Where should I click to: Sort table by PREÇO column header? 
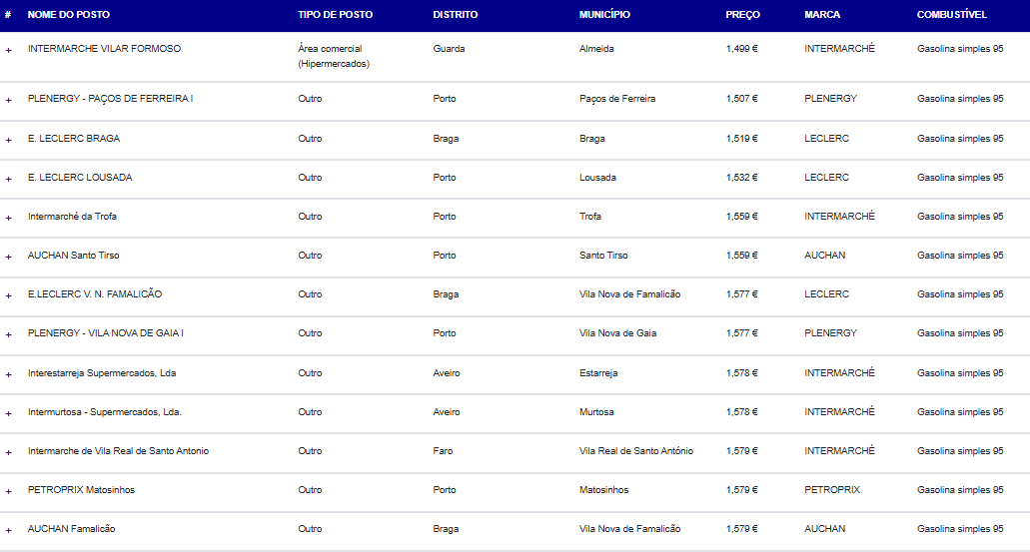click(x=742, y=15)
